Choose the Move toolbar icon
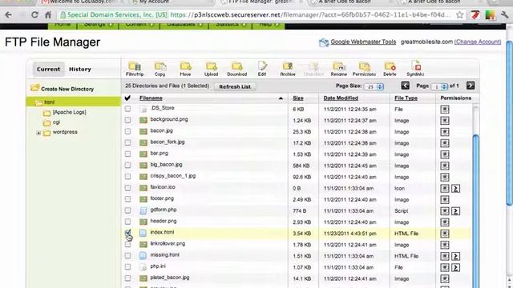Image resolution: width=513 pixels, height=288 pixels. coord(185,69)
